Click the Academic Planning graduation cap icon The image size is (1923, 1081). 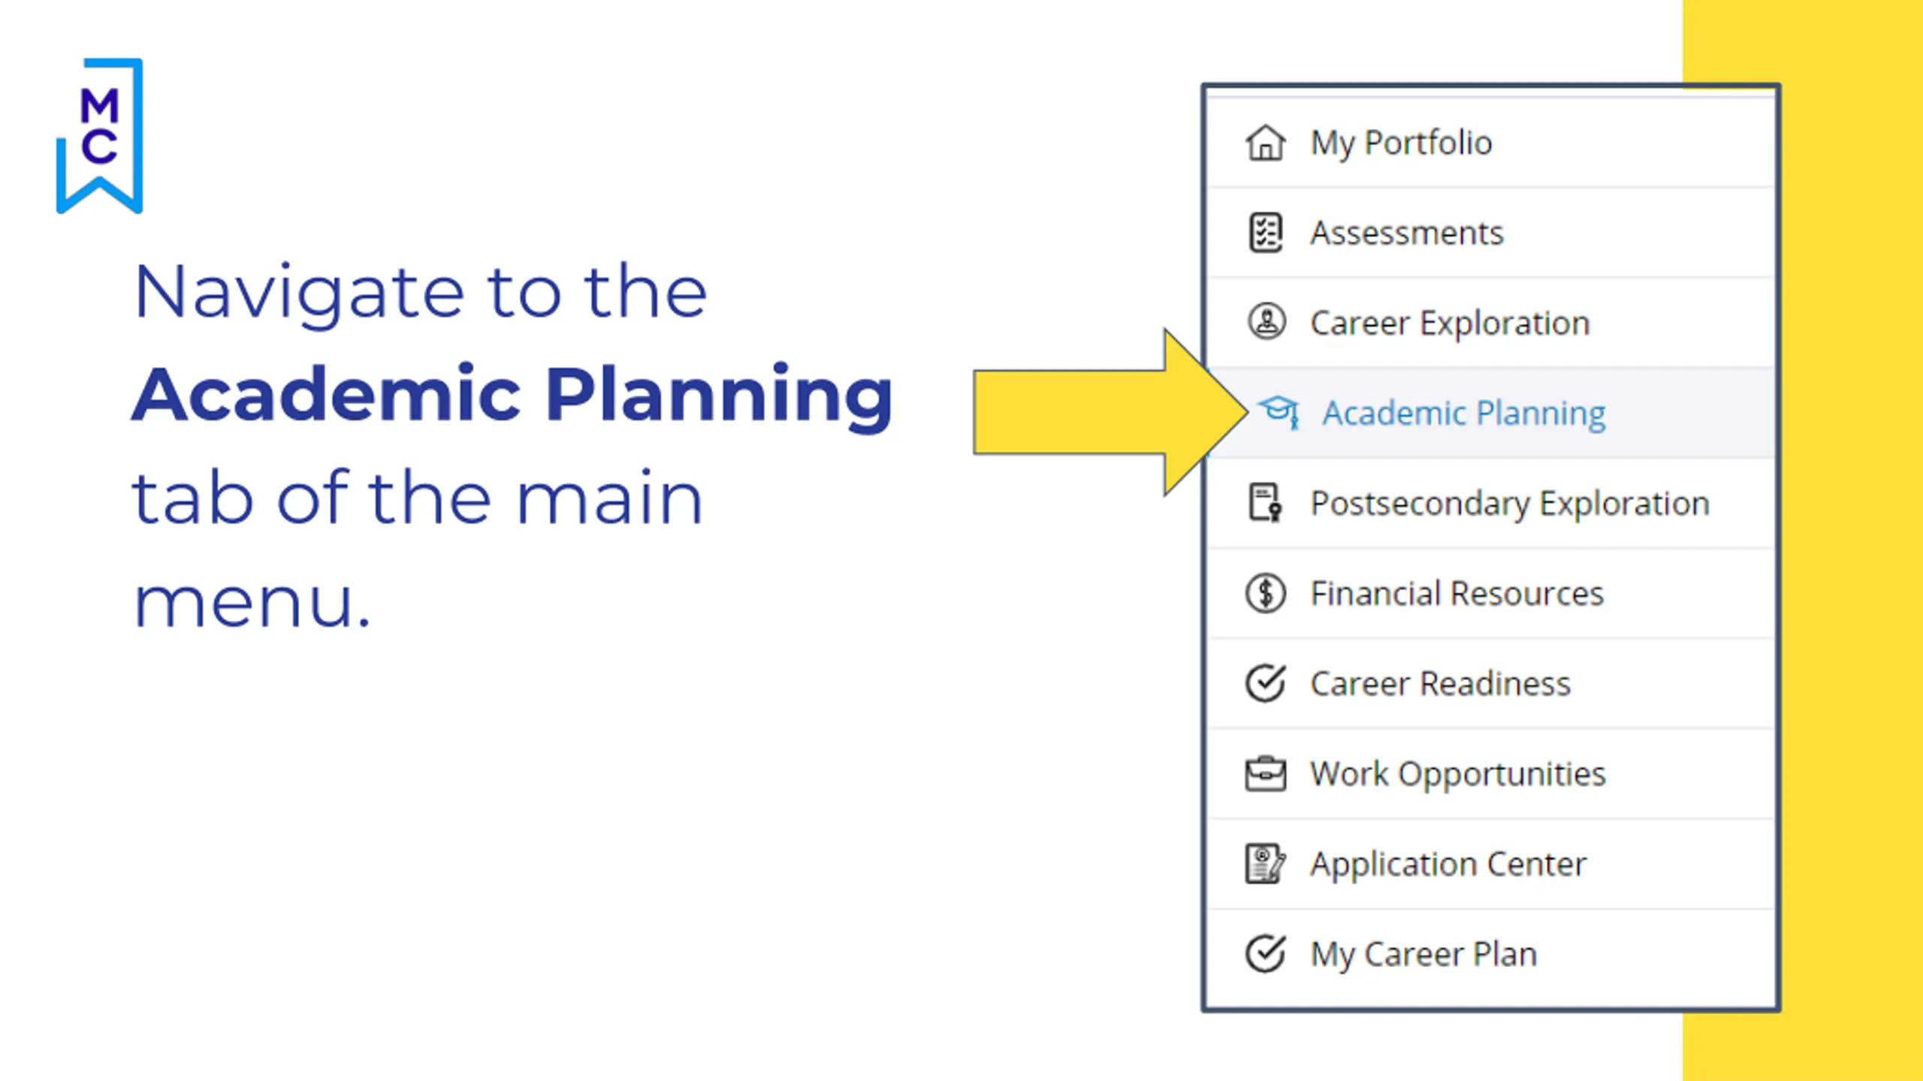click(x=1278, y=412)
